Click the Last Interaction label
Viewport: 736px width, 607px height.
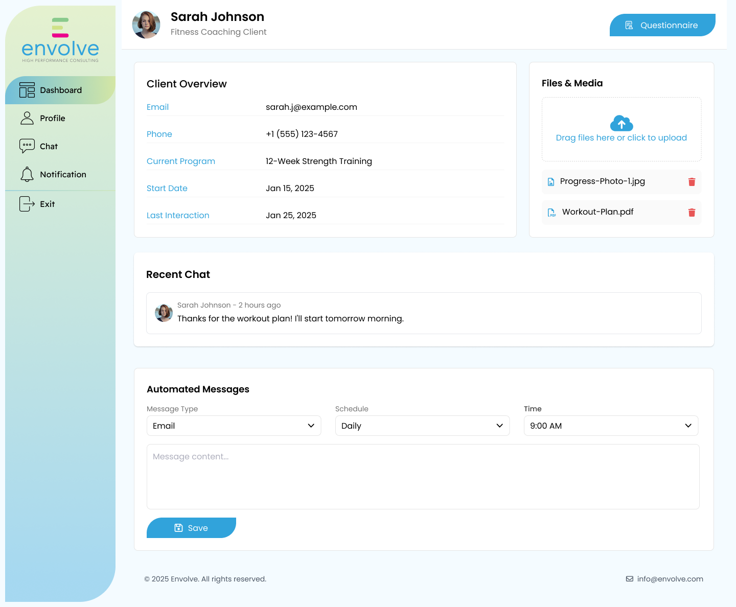pyautogui.click(x=178, y=216)
